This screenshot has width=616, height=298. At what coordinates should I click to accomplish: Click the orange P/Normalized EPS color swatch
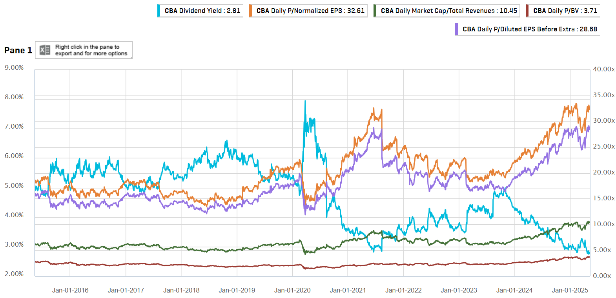click(x=250, y=11)
